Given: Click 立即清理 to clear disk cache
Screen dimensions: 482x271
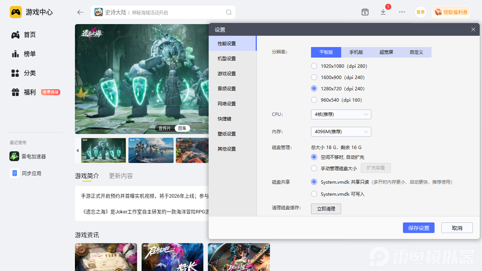Looking at the screenshot, I should pyautogui.click(x=326, y=209).
